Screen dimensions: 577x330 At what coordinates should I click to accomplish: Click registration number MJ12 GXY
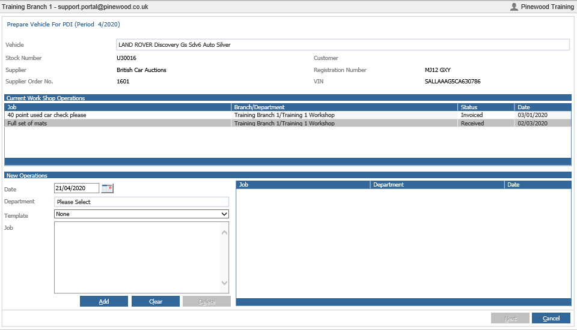click(438, 70)
